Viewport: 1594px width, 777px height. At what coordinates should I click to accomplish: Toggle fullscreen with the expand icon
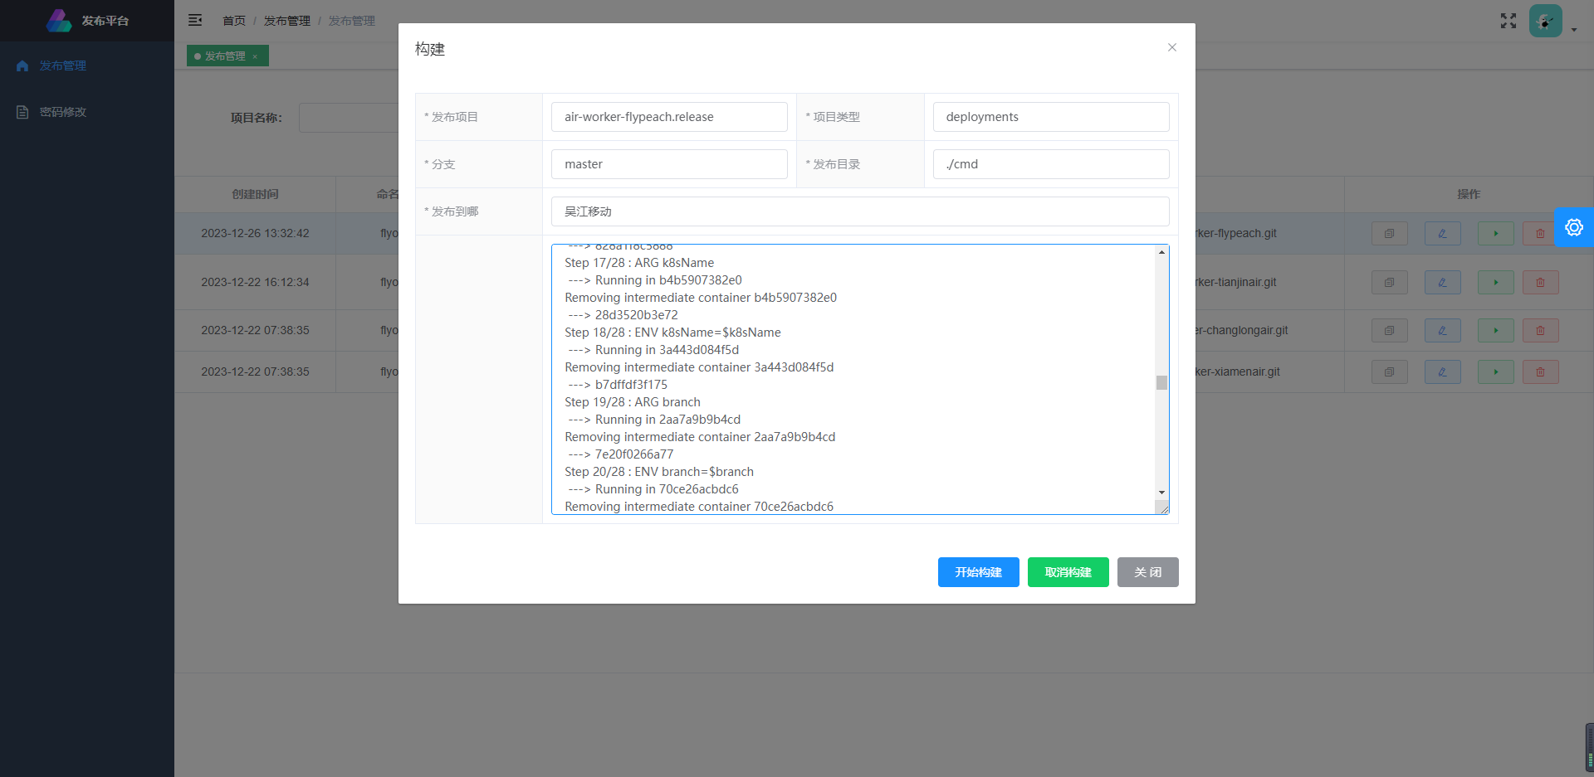[x=1508, y=21]
